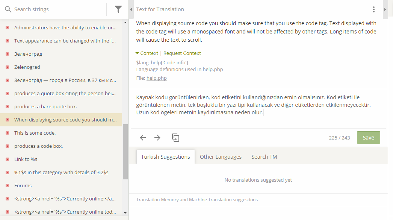Save the Turkish translation
Viewport: 393px width, 220px height.
click(x=369, y=138)
